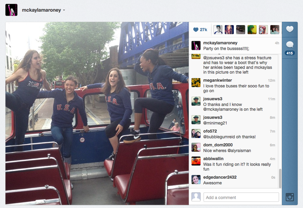Click the 415 comments count badge
The image size is (303, 208).
[289, 53]
